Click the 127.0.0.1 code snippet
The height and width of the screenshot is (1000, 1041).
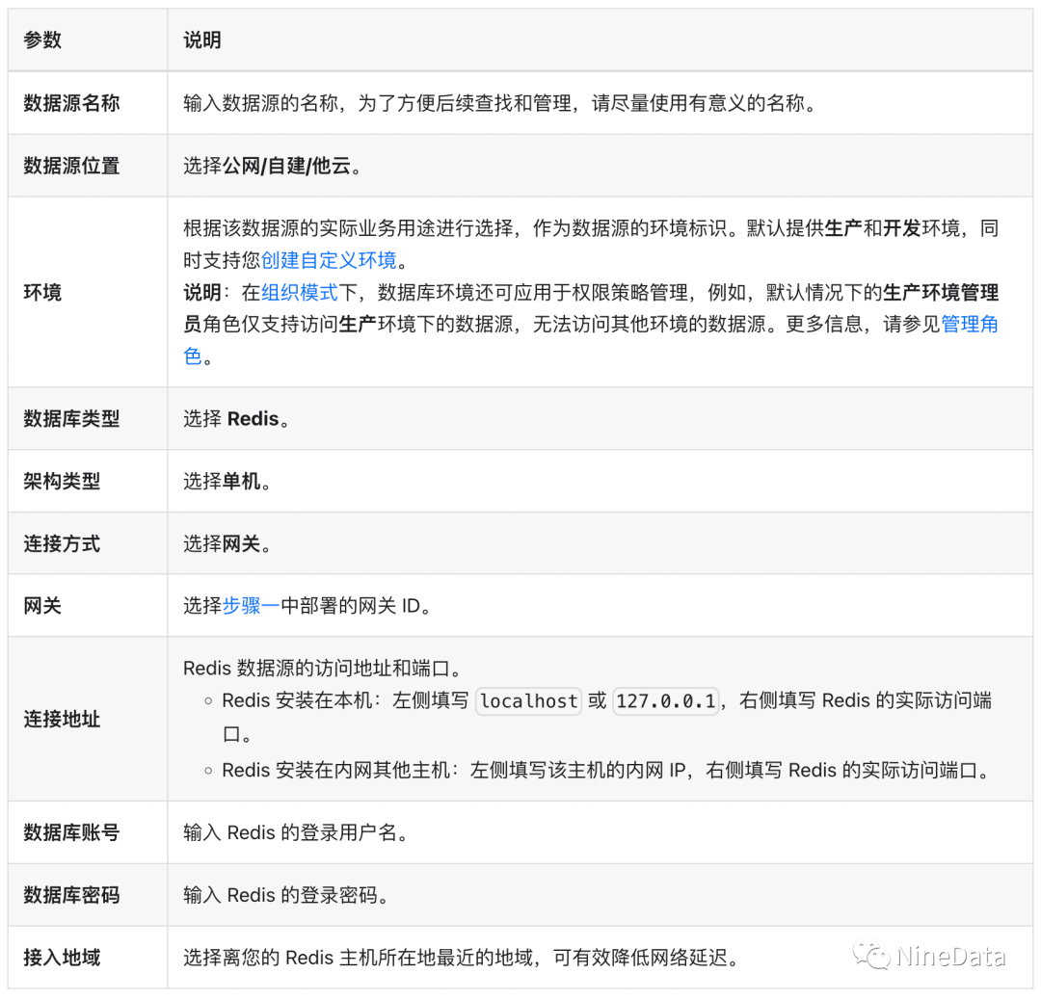tap(666, 700)
